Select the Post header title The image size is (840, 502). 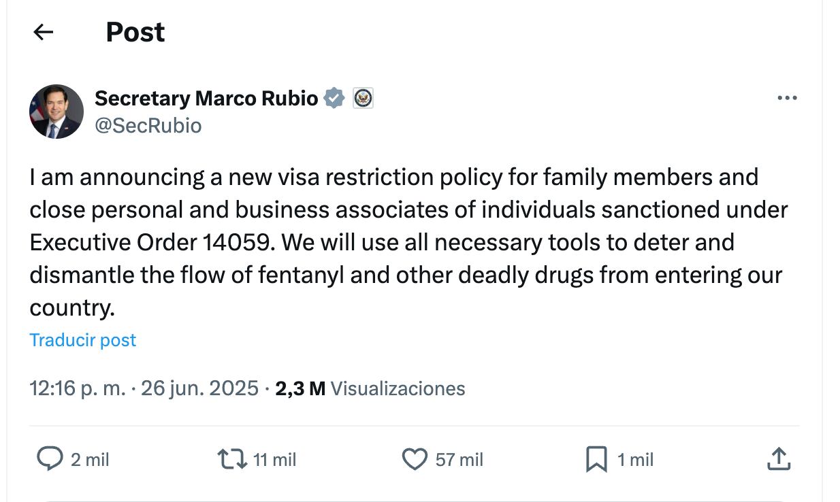[x=135, y=32]
